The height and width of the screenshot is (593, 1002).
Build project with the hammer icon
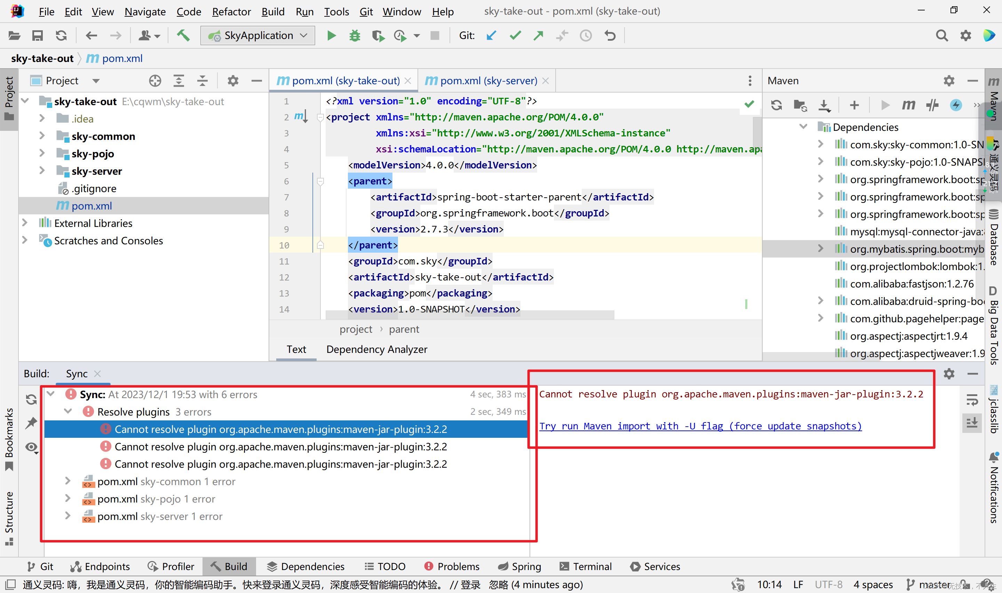tap(183, 35)
